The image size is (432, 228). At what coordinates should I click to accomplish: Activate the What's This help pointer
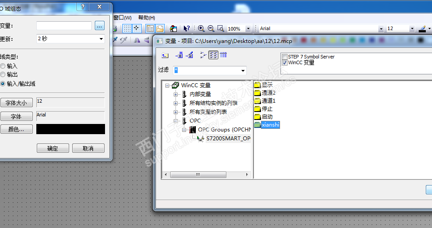(187, 28)
